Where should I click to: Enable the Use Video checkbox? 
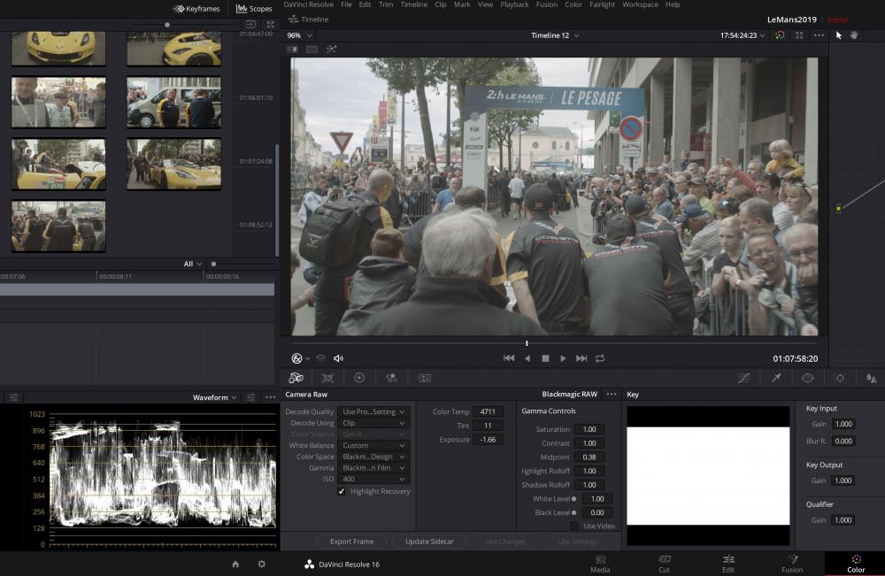pyautogui.click(x=574, y=526)
